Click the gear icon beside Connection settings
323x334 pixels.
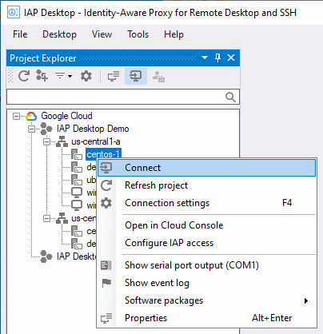106,203
